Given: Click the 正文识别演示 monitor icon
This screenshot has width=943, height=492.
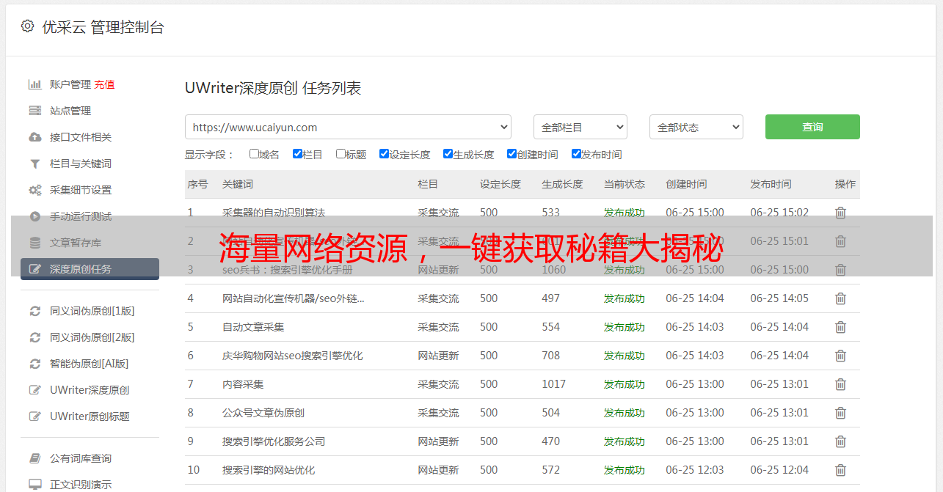Looking at the screenshot, I should (34, 485).
